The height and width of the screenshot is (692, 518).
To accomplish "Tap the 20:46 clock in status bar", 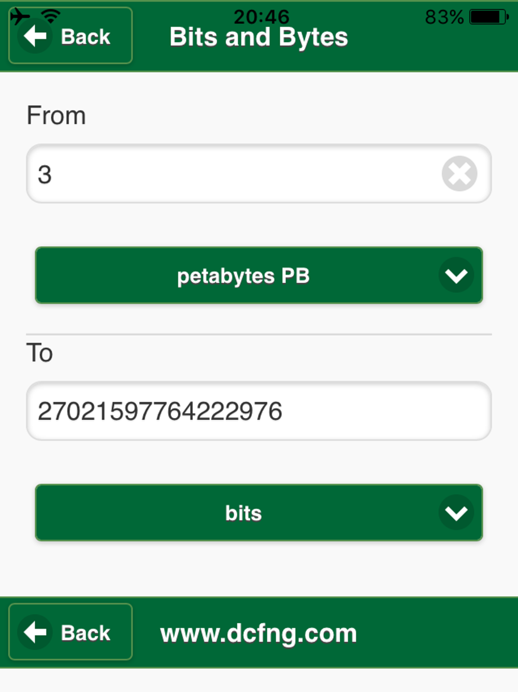I will point(261,17).
